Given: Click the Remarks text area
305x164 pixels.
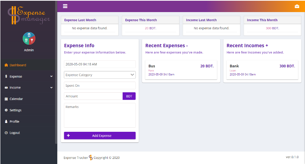Looking at the screenshot, I should tap(100, 115).
